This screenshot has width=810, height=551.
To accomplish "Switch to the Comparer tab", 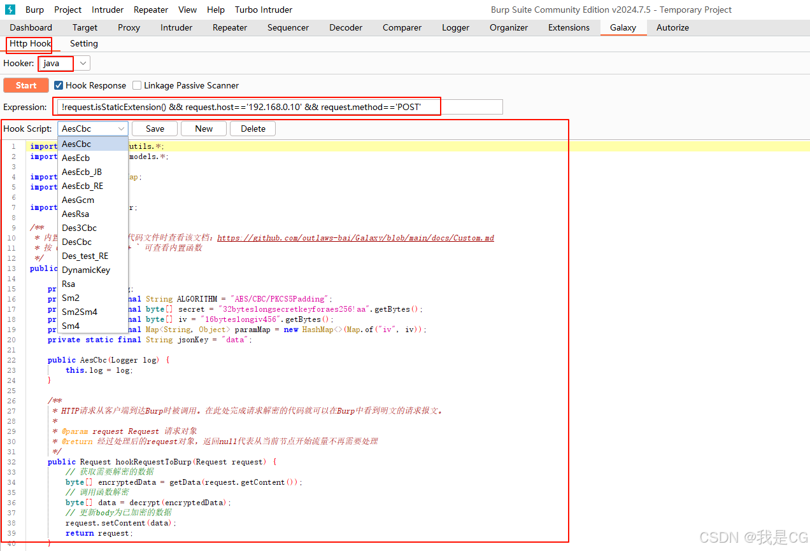I will tap(402, 27).
